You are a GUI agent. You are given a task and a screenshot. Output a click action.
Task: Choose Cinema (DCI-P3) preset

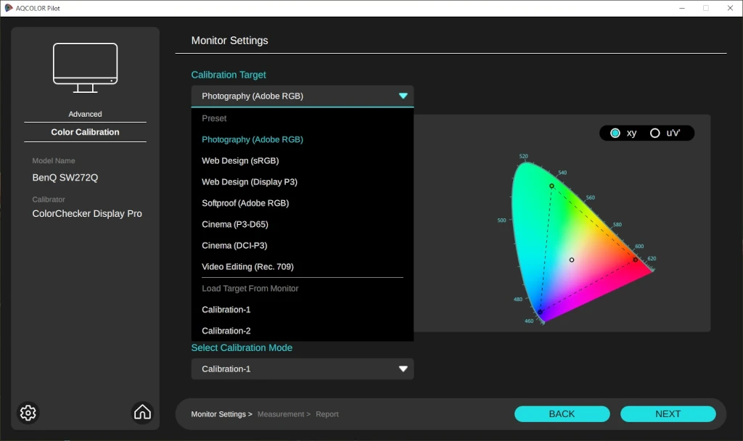(x=303, y=245)
